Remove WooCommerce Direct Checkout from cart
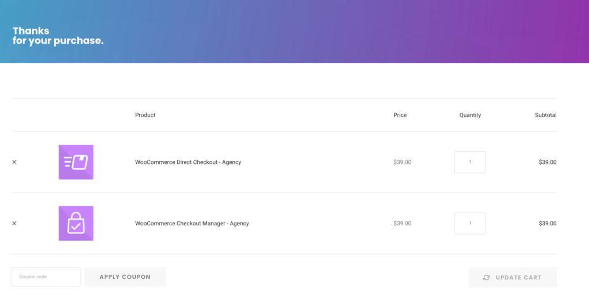589x295 pixels. pos(14,162)
